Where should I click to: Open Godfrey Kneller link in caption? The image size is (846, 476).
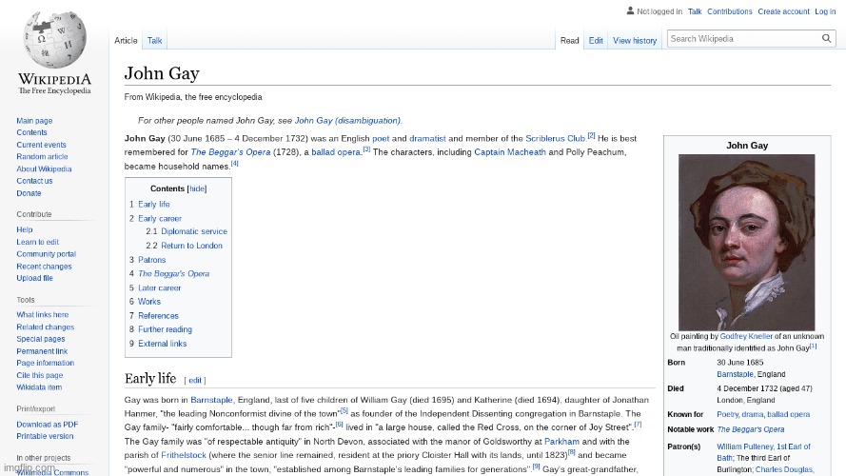746,336
